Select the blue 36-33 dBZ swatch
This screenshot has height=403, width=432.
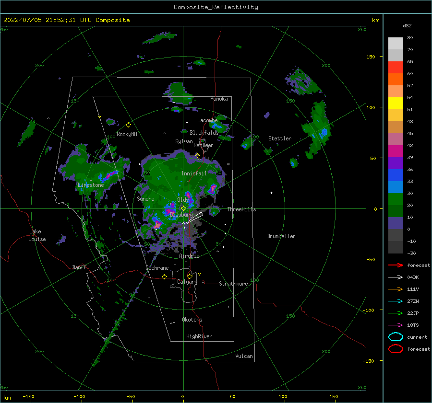[396, 175]
